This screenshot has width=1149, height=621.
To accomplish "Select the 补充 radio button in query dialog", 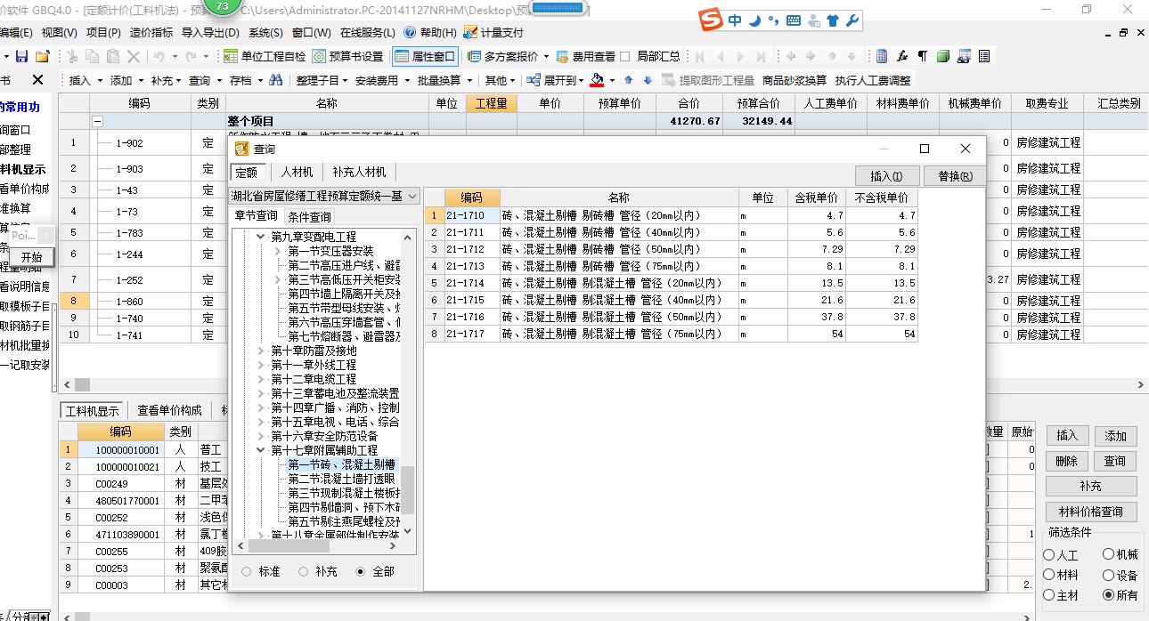I will tap(304, 571).
